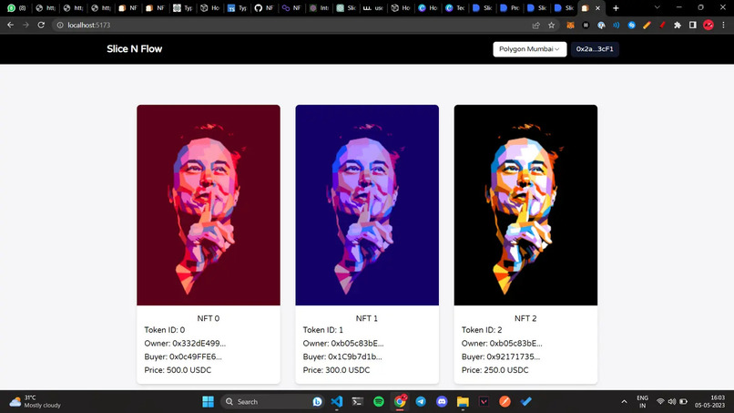Click the 'Buyer: 0x92171735...' text

(x=500, y=356)
